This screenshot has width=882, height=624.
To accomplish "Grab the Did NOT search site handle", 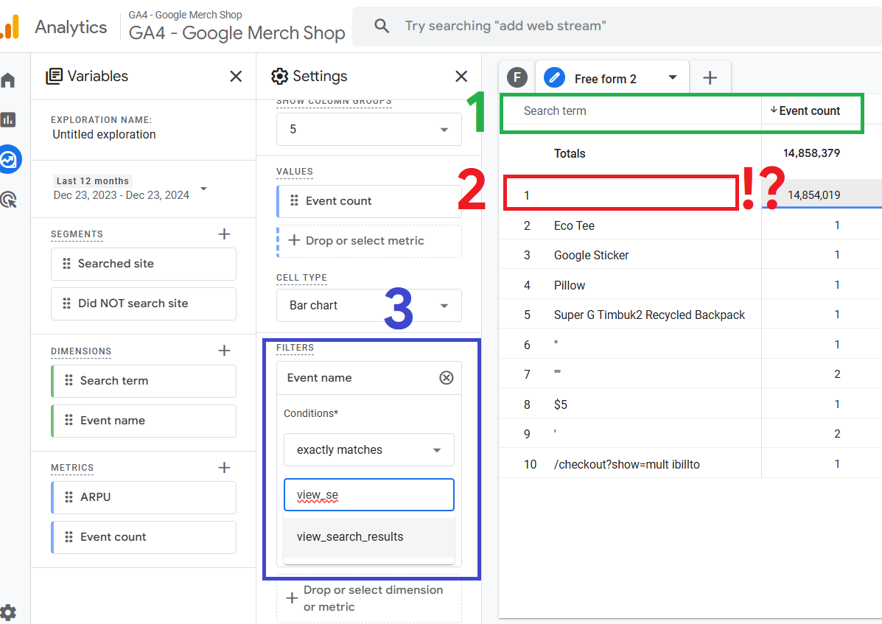I will click(66, 304).
